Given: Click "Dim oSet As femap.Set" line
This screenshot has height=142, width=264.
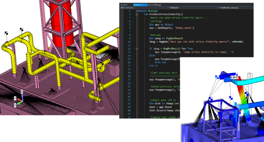Looking at the screenshot, I should (x=164, y=104).
